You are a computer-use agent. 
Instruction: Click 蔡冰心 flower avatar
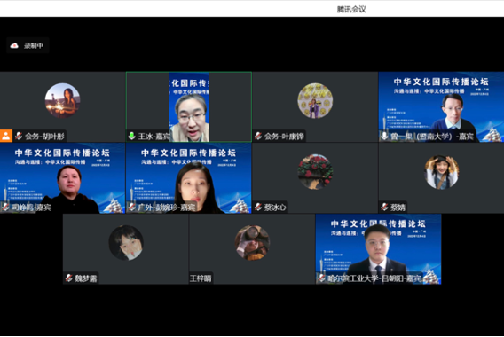315,171
